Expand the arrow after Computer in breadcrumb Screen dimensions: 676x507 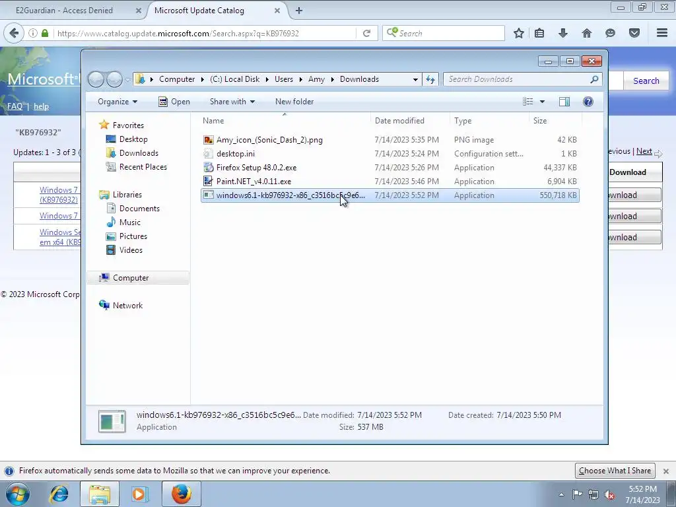pyautogui.click(x=202, y=79)
